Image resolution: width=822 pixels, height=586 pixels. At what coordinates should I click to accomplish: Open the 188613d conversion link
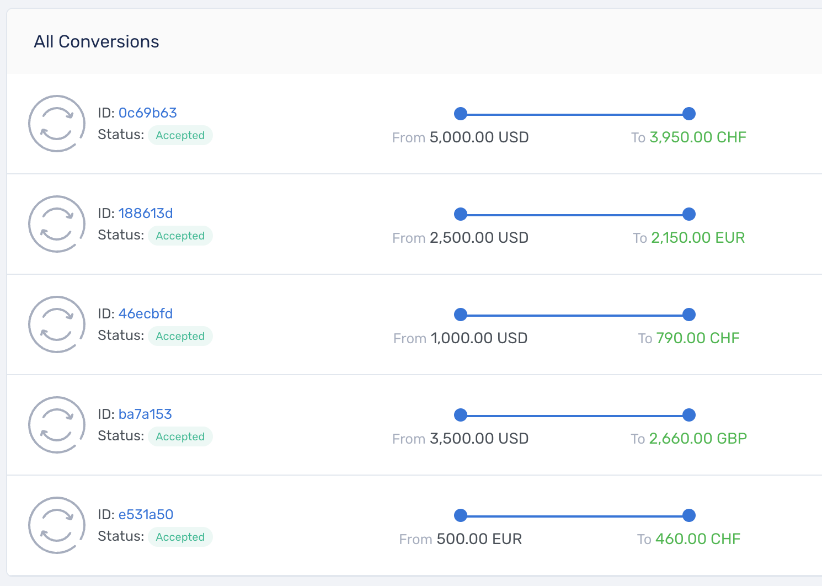pos(146,213)
